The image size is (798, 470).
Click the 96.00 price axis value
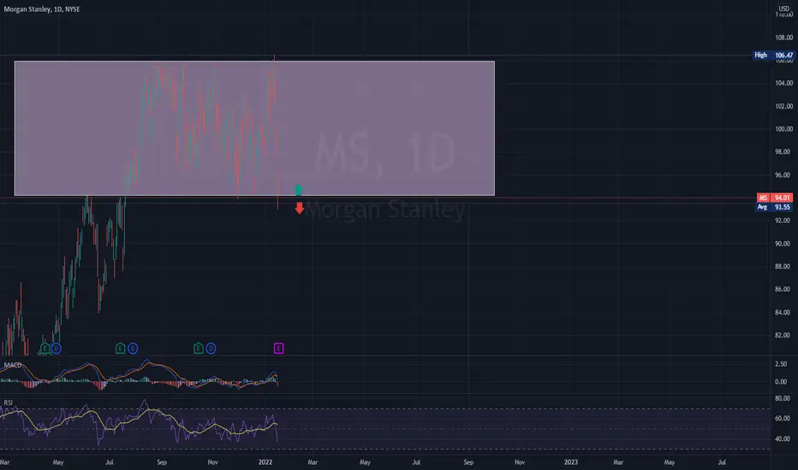(783, 175)
